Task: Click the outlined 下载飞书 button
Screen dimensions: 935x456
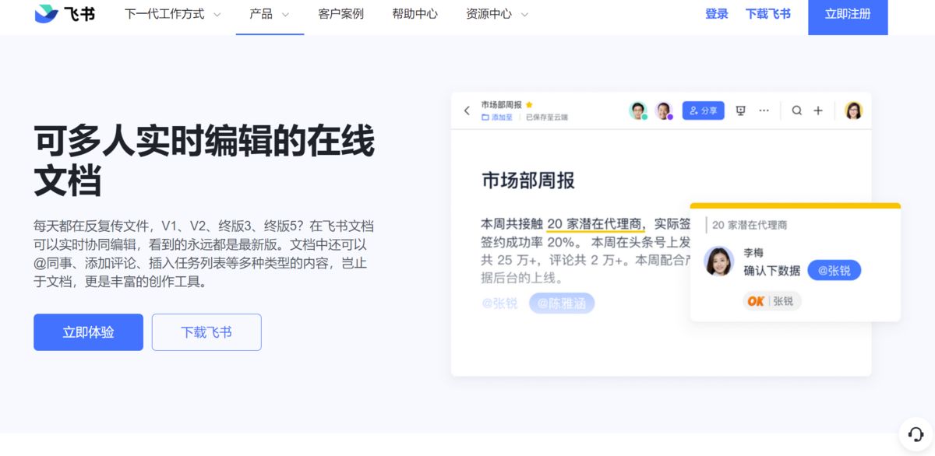Action: click(206, 332)
